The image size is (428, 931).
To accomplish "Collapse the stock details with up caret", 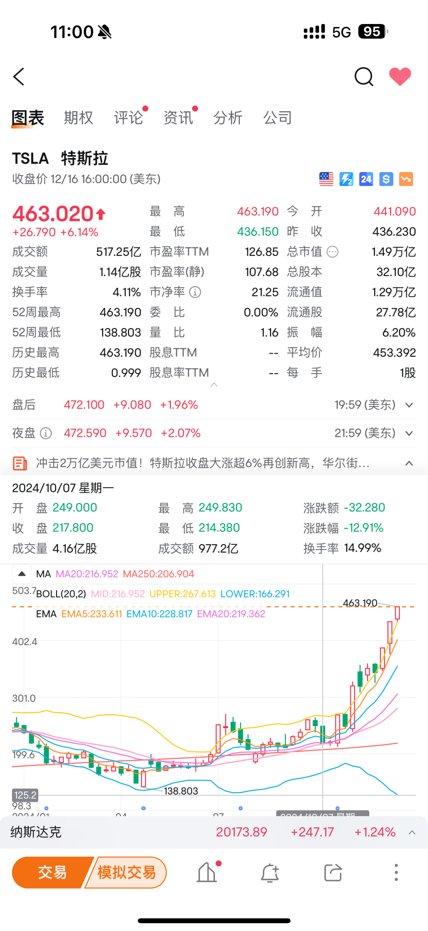I will point(214,385).
